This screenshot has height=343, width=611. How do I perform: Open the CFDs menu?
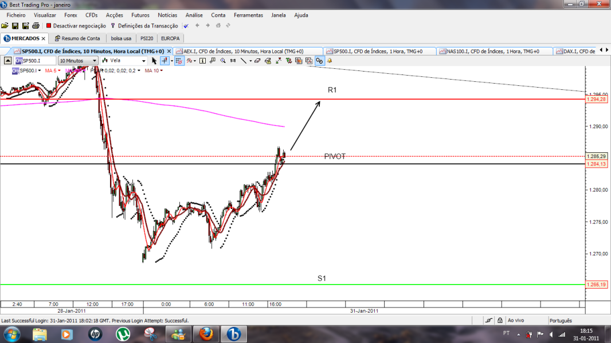pos(92,15)
